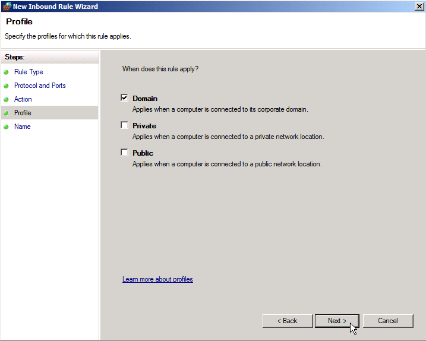Cancel the New Inbound Rule Wizard
The image size is (426, 341).
pyautogui.click(x=388, y=321)
